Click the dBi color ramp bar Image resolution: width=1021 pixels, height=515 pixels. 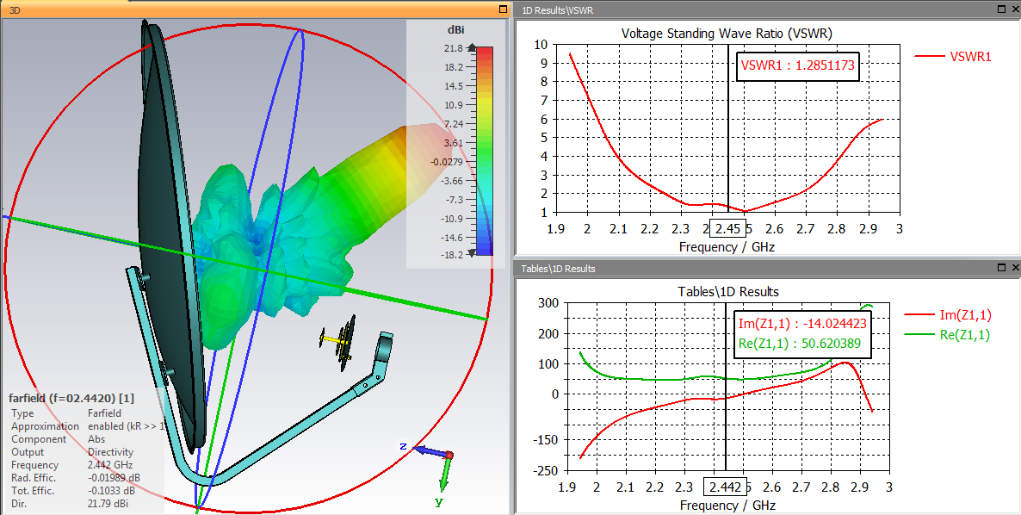[x=485, y=151]
